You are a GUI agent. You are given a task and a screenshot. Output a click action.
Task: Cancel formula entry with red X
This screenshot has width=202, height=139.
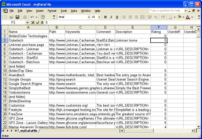point(33,23)
